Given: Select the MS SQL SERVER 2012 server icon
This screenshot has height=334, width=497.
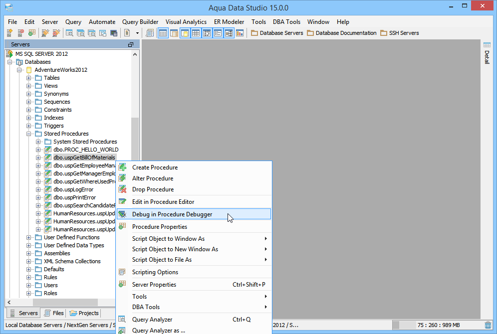Looking at the screenshot, I should tap(9, 54).
